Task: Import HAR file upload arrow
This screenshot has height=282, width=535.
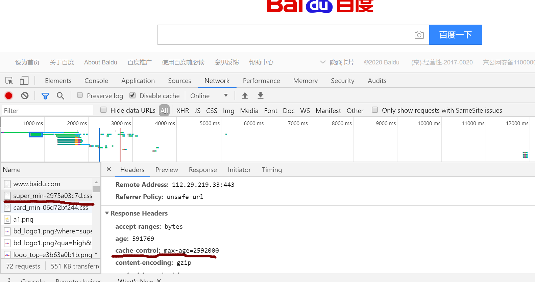Action: pyautogui.click(x=245, y=96)
